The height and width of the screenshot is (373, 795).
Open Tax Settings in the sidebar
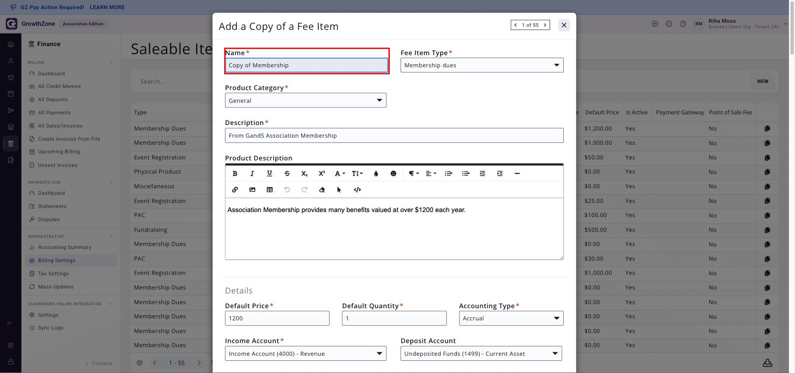(53, 274)
